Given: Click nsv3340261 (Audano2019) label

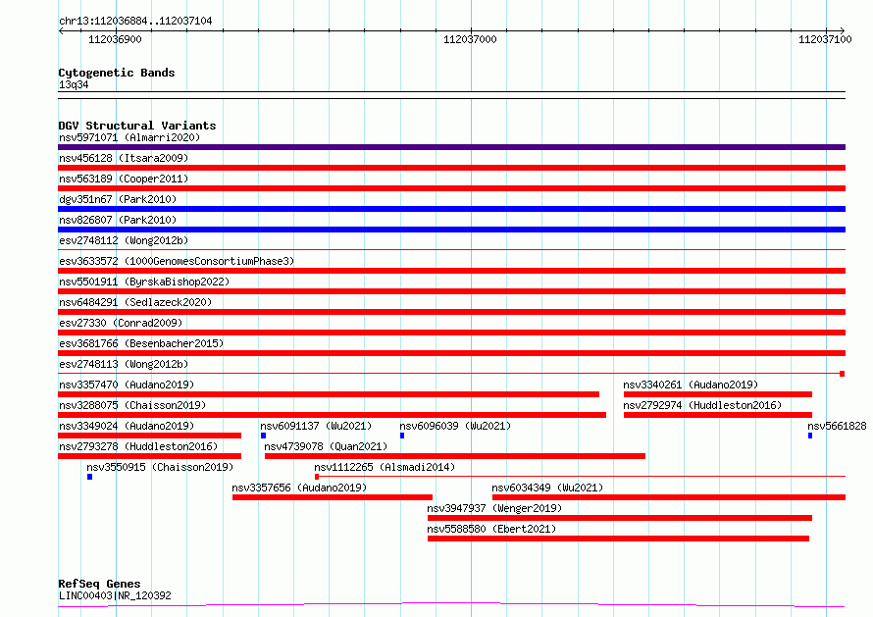Looking at the screenshot, I should click(x=691, y=385).
